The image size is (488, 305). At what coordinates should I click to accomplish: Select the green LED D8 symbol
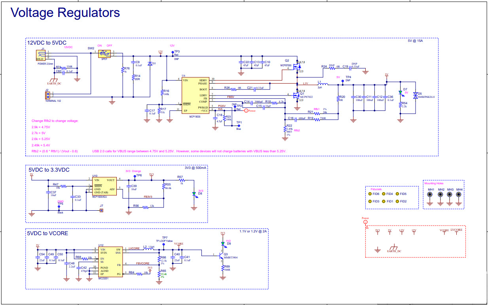tap(194, 193)
